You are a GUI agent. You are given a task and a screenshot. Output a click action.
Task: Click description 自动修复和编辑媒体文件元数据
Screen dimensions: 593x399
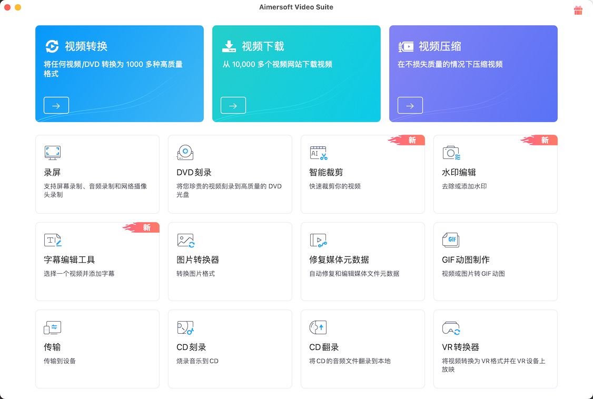(354, 274)
